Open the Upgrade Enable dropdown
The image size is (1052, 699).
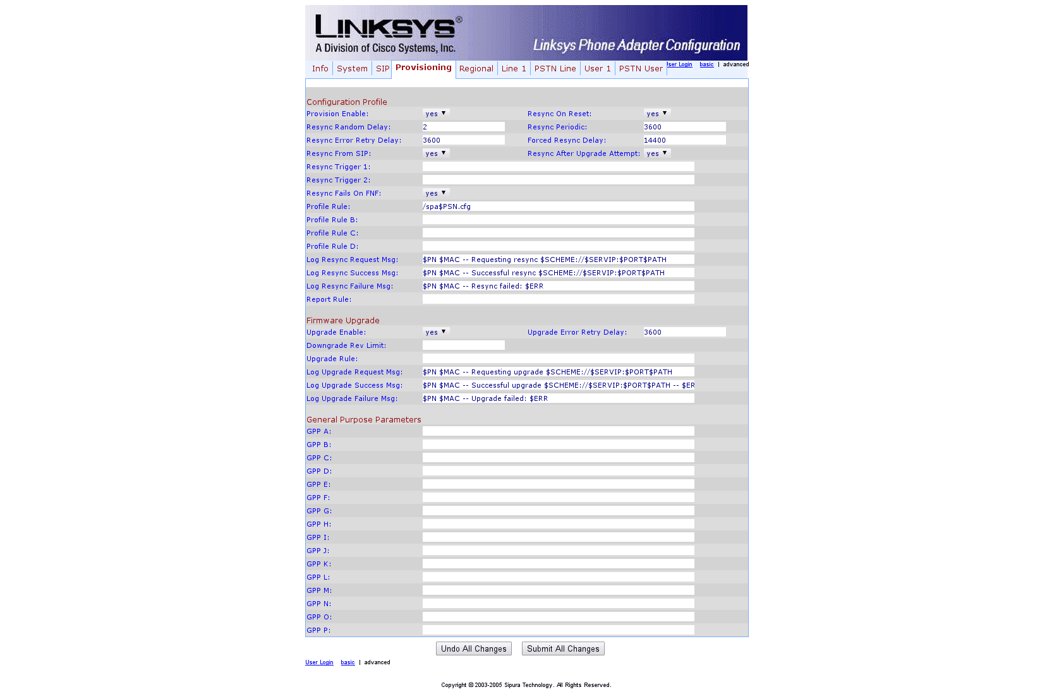click(436, 332)
